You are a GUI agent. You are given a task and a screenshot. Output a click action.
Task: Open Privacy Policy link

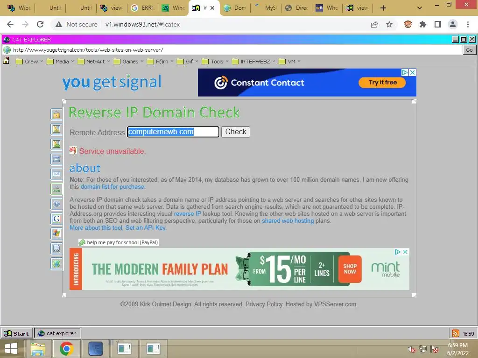tap(264, 304)
